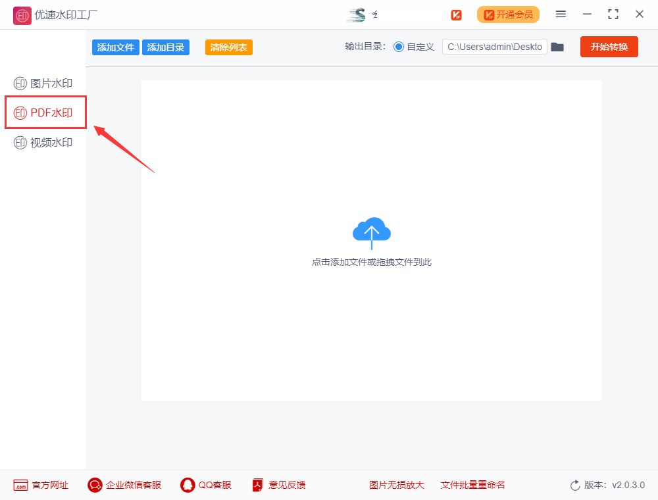Click the 版本: v2.0.3.0 text

(615, 486)
